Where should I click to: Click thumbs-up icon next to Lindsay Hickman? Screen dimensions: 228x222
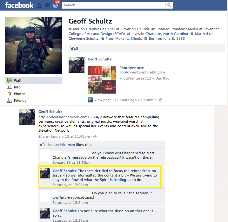42,144
